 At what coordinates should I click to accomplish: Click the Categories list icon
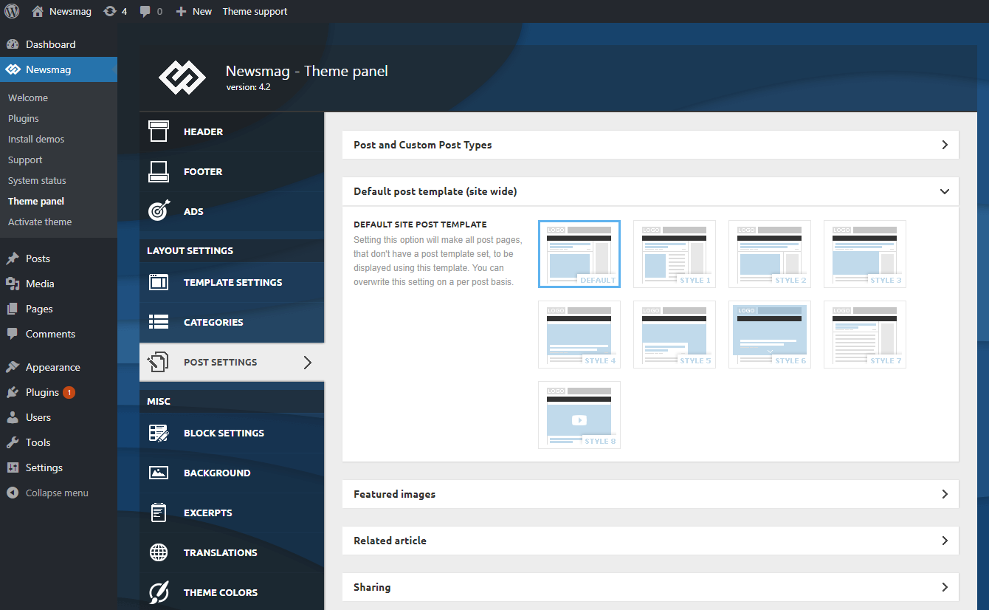(x=159, y=322)
